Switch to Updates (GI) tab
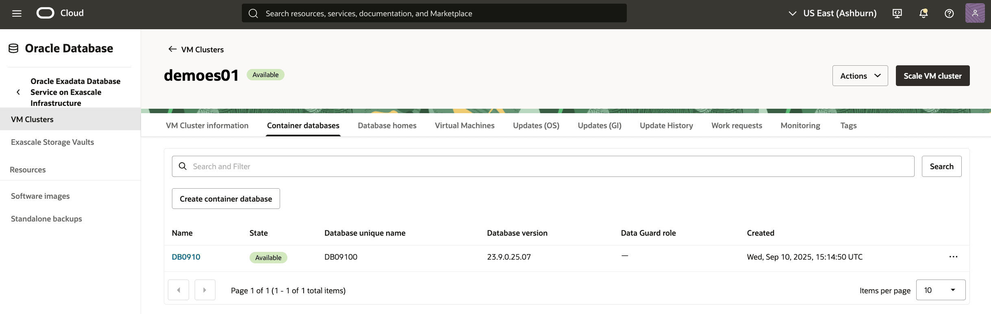 (600, 125)
